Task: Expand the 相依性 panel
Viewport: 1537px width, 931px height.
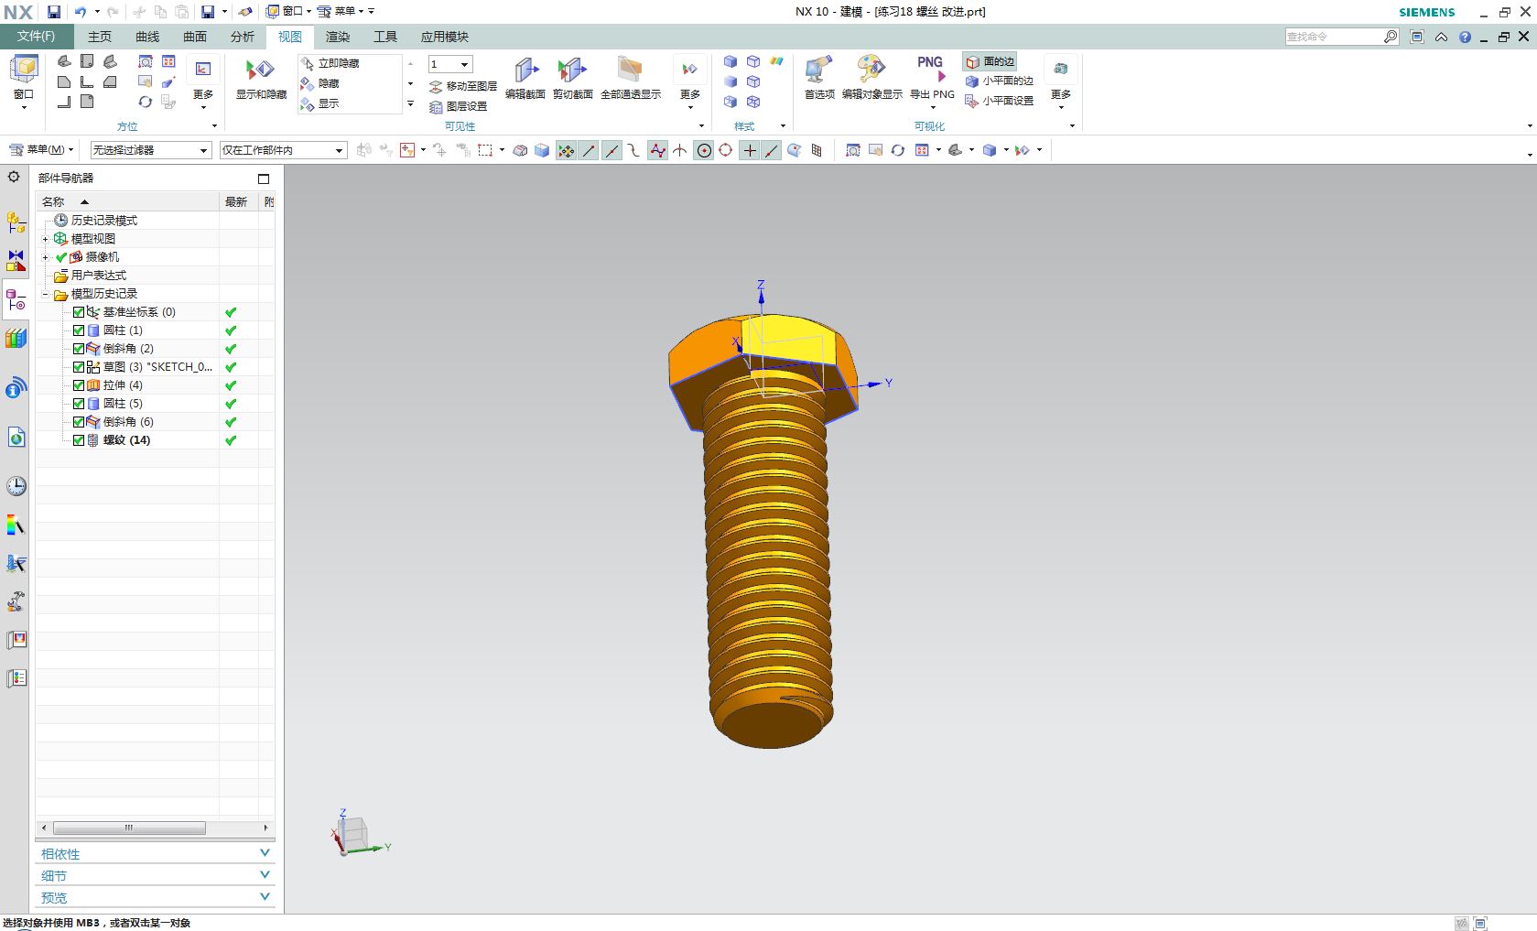Action: 155,853
